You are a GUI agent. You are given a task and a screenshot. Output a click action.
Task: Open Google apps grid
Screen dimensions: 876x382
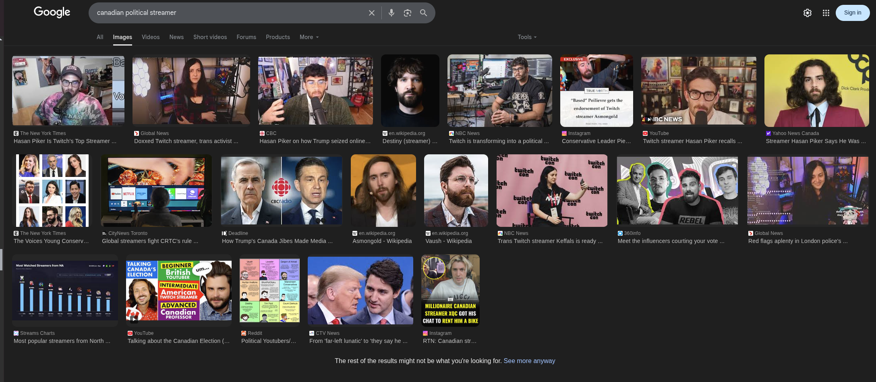(826, 13)
